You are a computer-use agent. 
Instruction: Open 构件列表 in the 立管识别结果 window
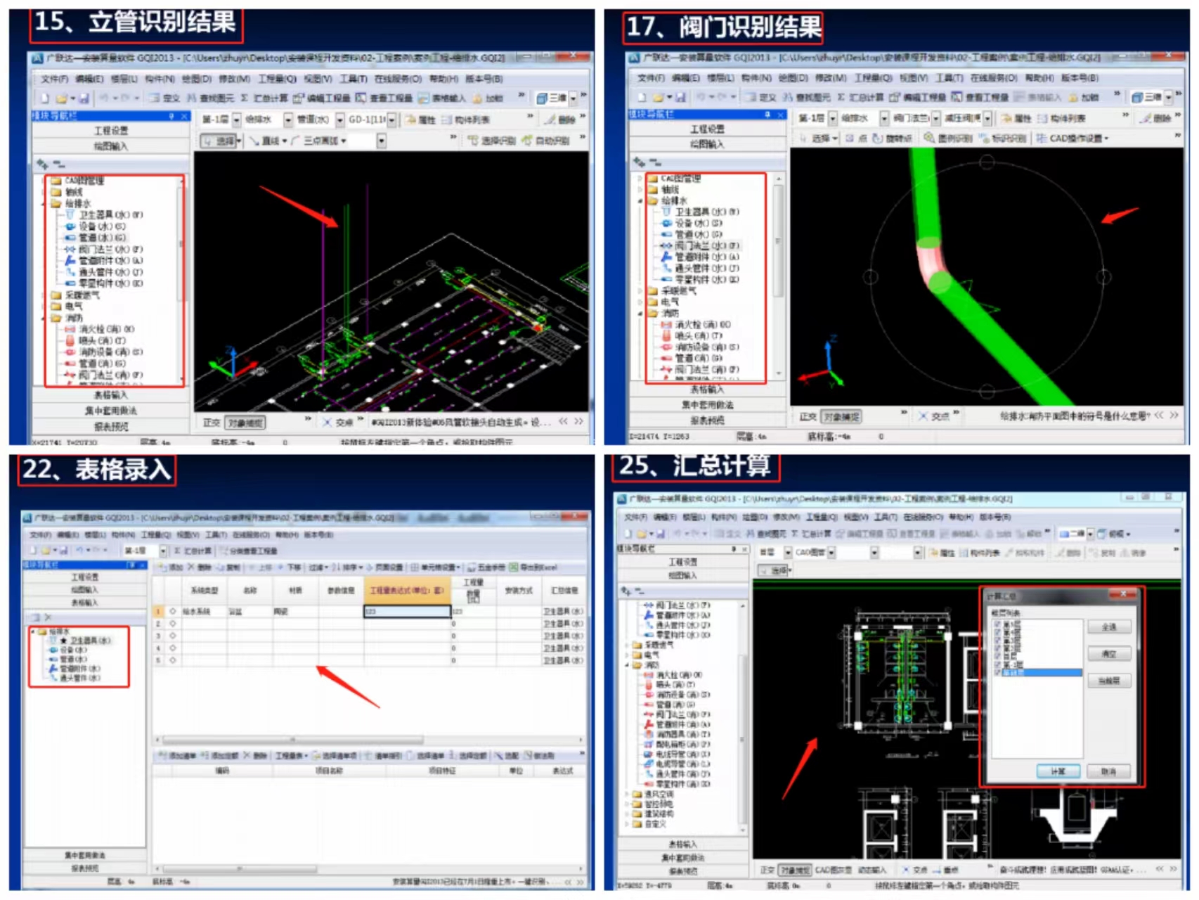465,120
